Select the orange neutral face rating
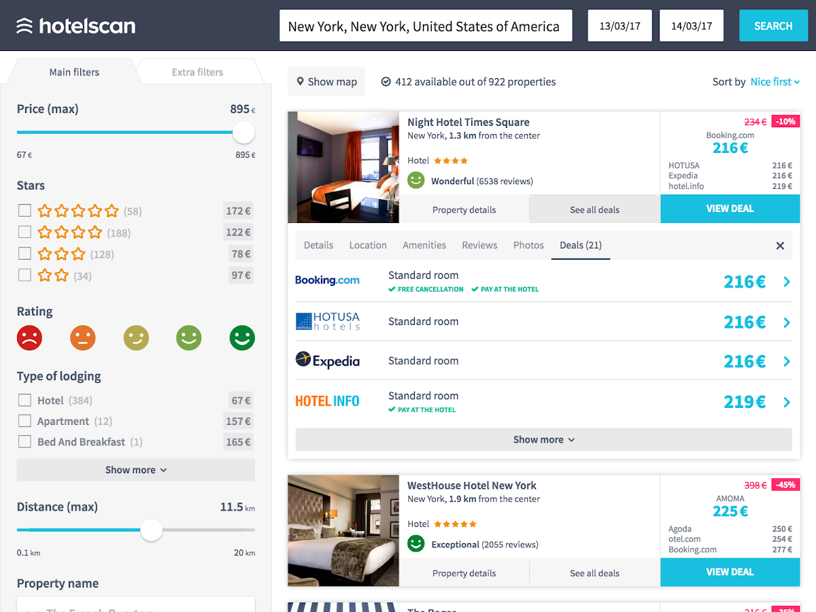The width and height of the screenshot is (816, 612). tap(82, 338)
